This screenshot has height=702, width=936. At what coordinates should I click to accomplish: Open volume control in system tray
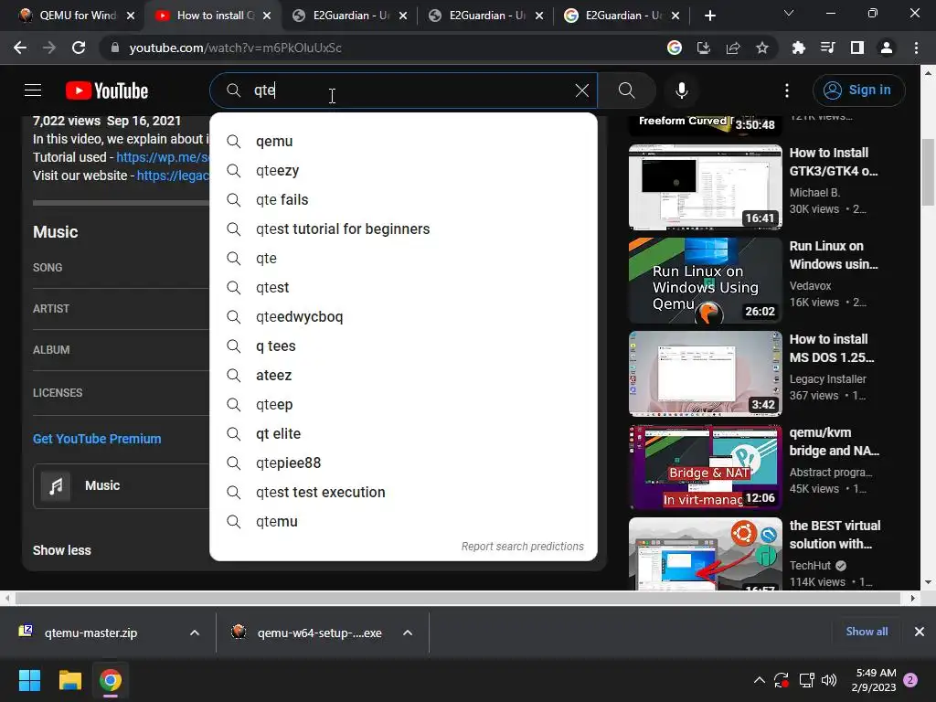pyautogui.click(x=829, y=680)
